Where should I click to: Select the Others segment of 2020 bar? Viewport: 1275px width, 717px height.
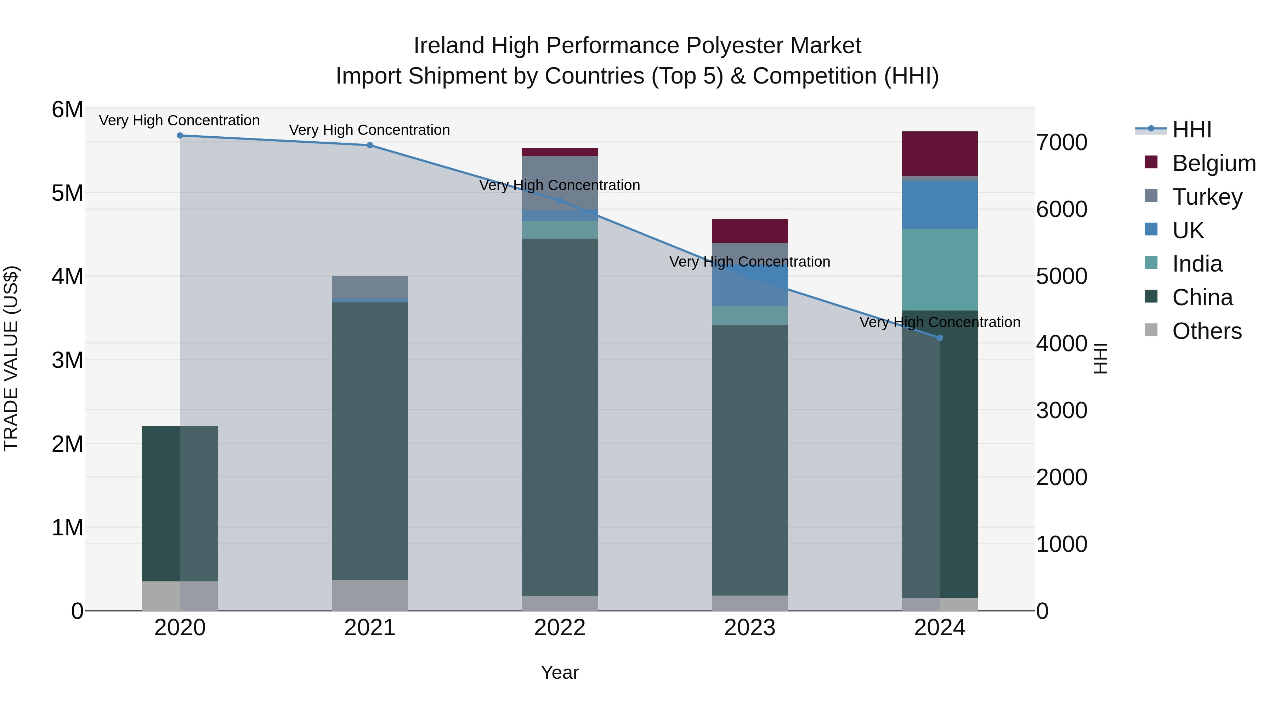pos(180,596)
